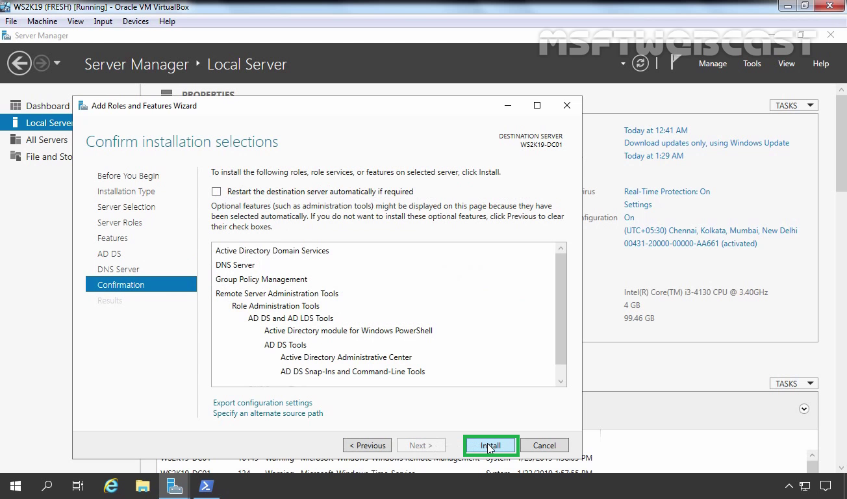The width and height of the screenshot is (847, 499).
Task: Click the selections list scroll-down arrow
Action: pos(561,381)
